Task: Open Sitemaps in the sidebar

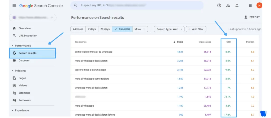Action: point(24,93)
